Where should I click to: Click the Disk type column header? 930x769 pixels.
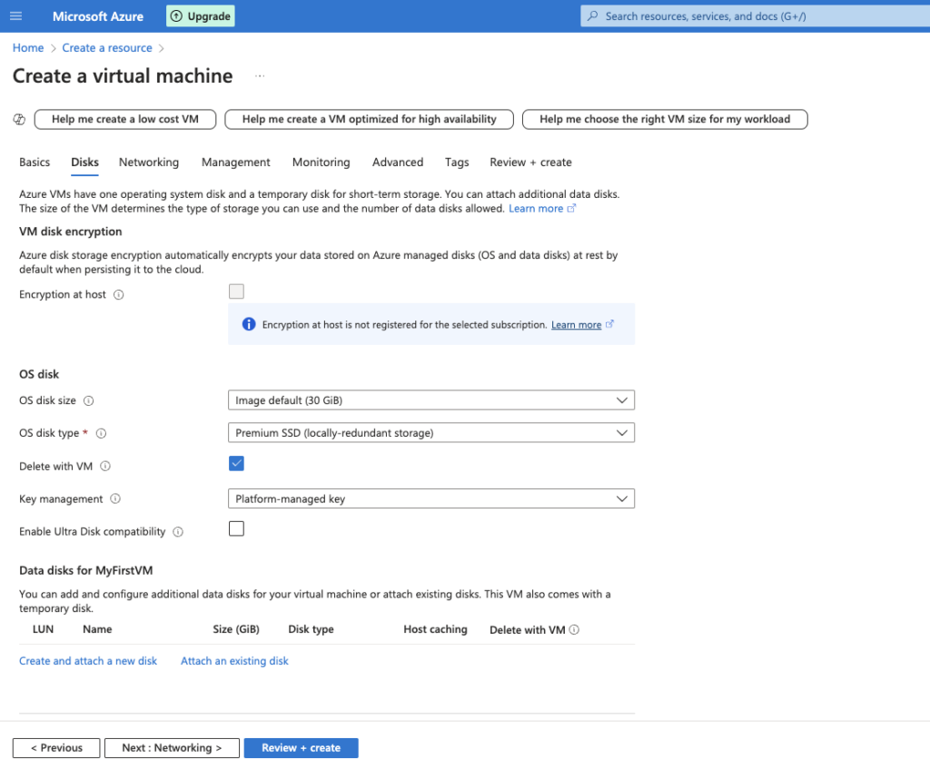coord(311,629)
